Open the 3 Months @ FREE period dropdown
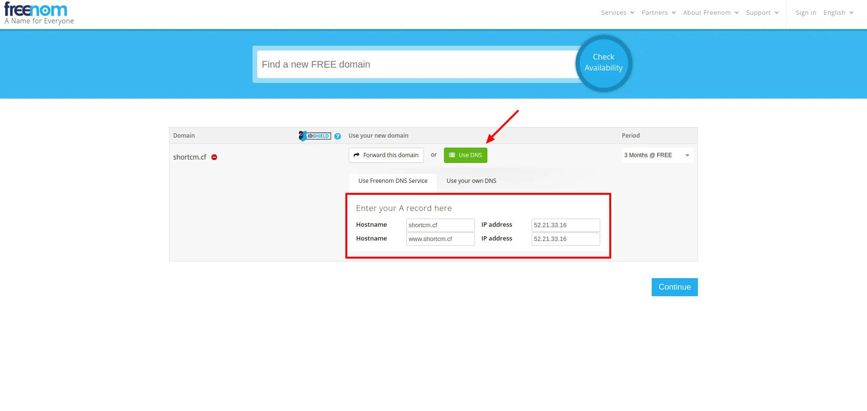 pos(657,155)
